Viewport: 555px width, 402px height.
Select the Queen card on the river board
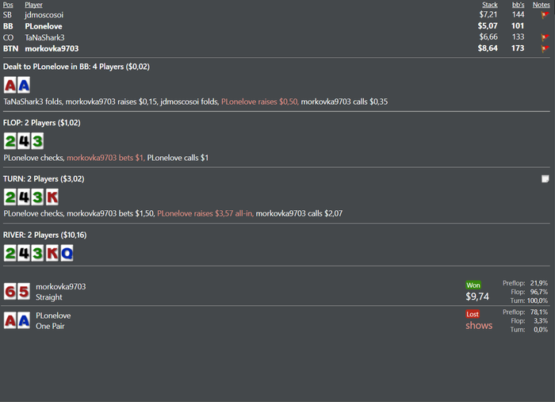pyautogui.click(x=67, y=253)
